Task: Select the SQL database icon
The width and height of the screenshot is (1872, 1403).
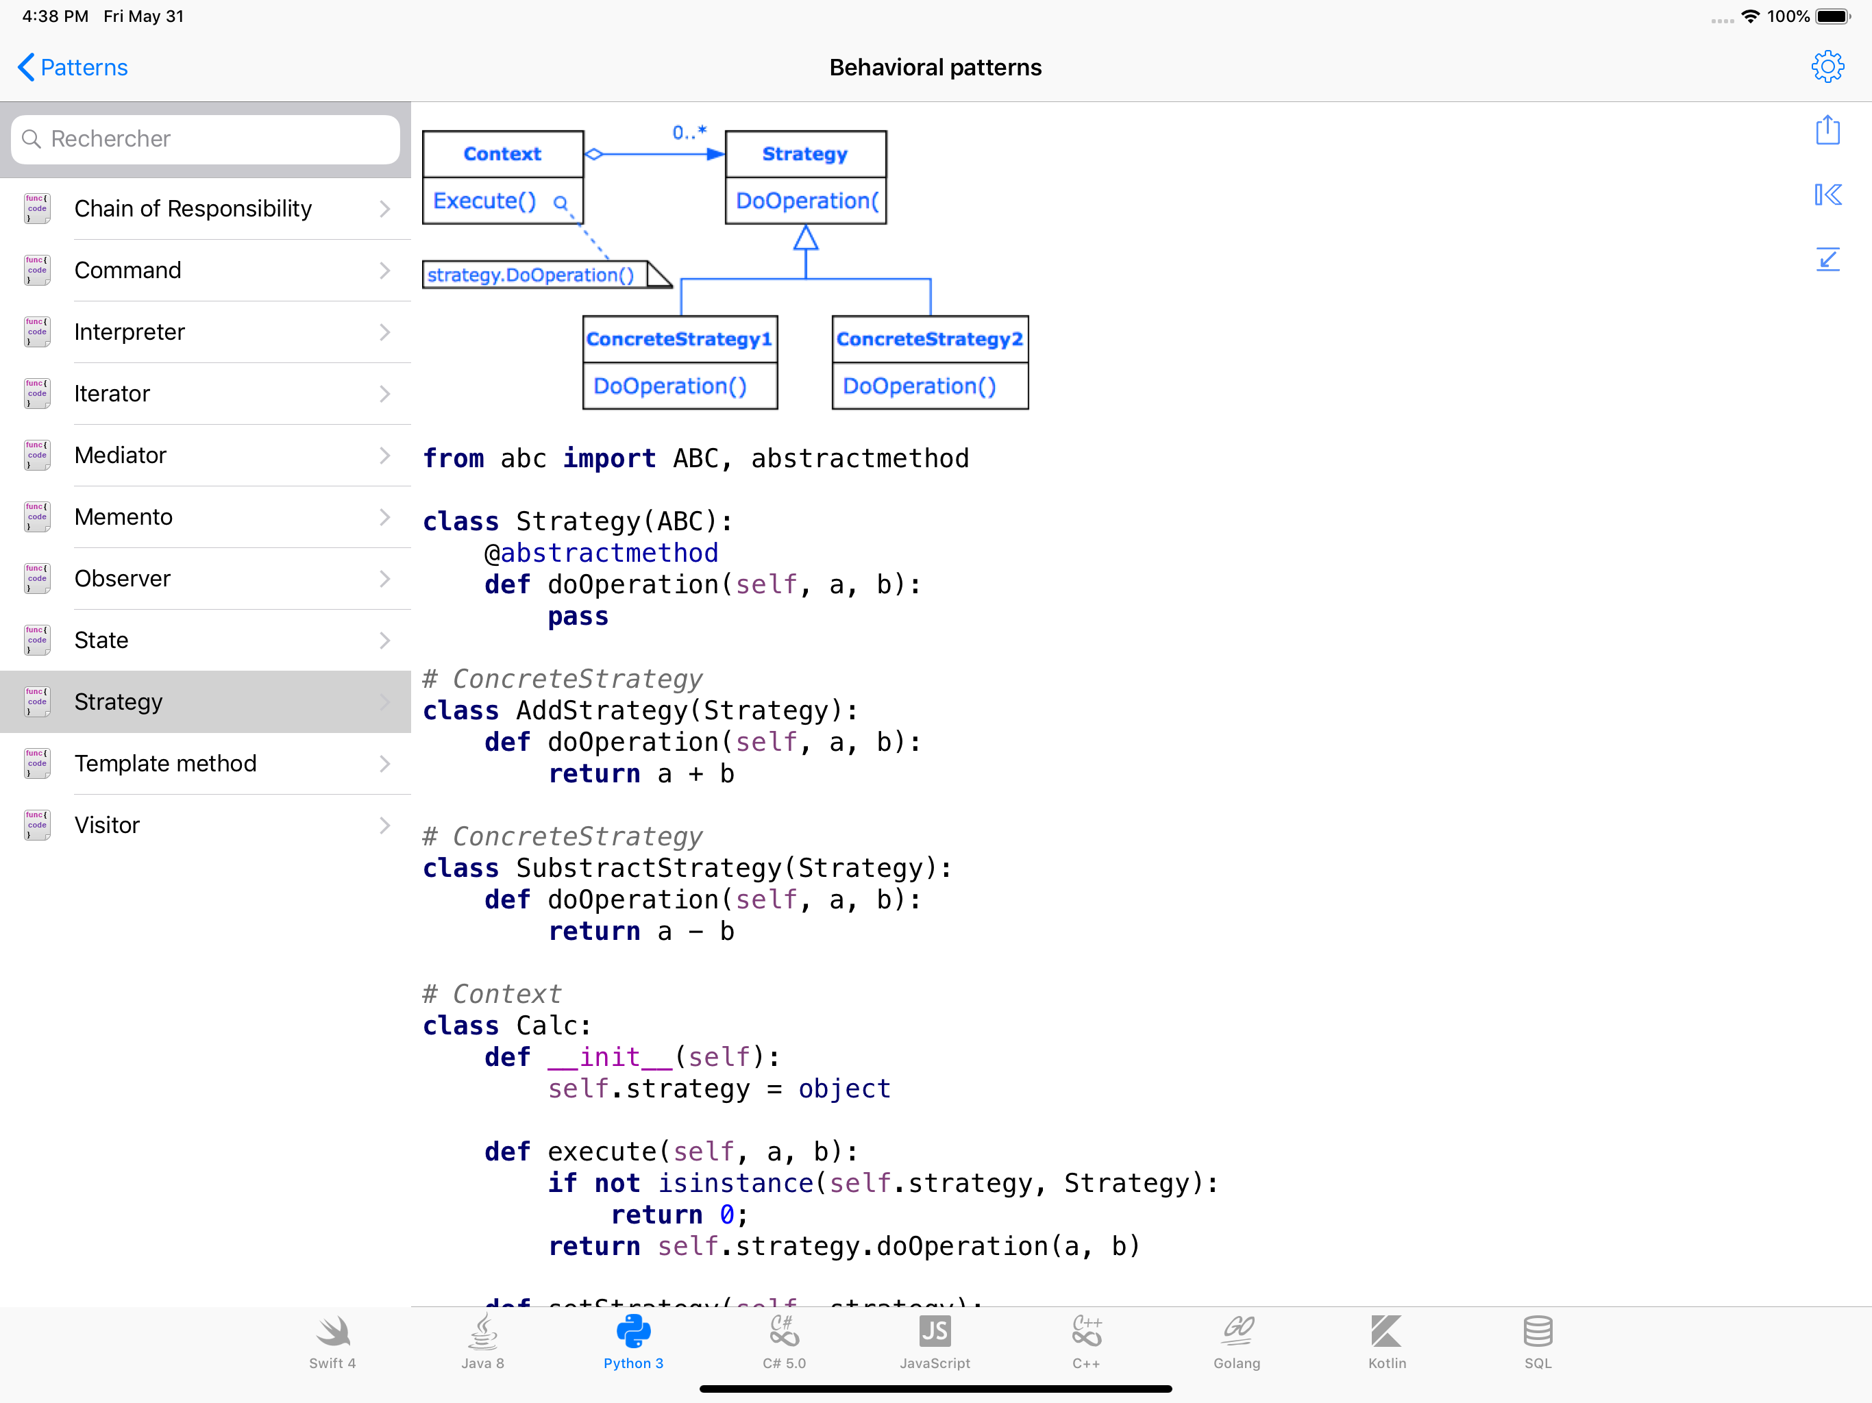Action: coord(1537,1341)
